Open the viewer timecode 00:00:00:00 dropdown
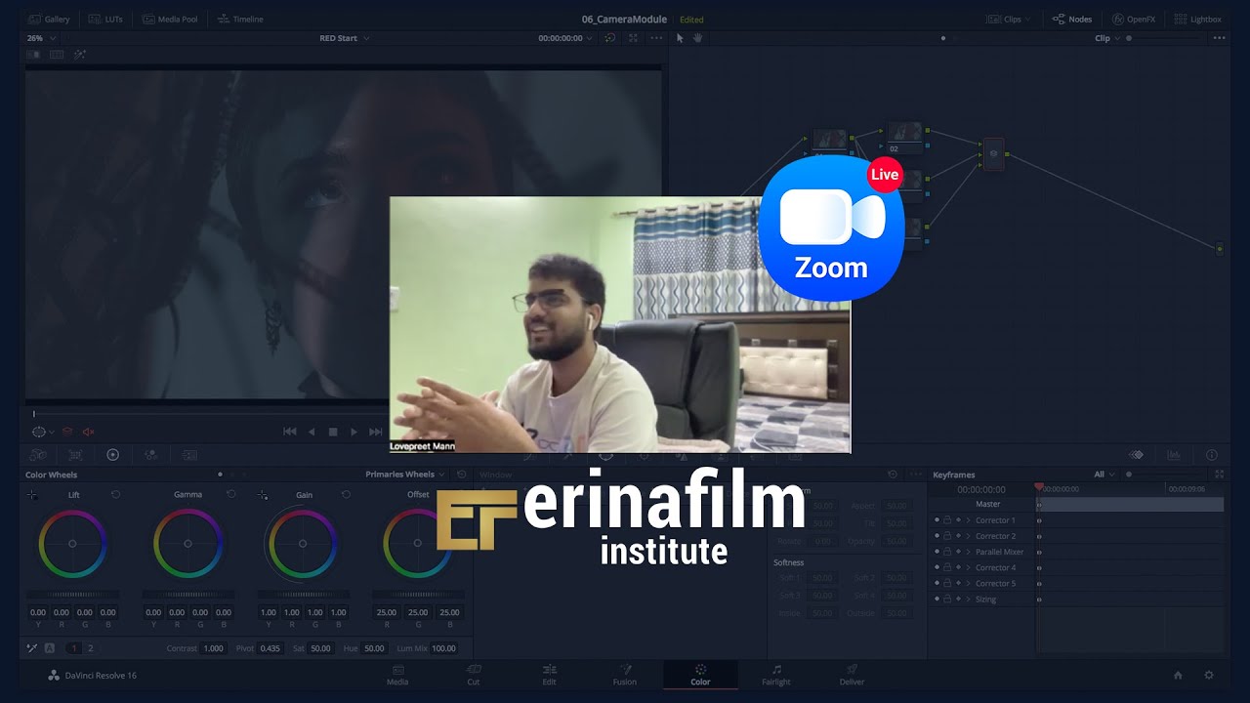Image resolution: width=1250 pixels, height=703 pixels. [x=566, y=38]
